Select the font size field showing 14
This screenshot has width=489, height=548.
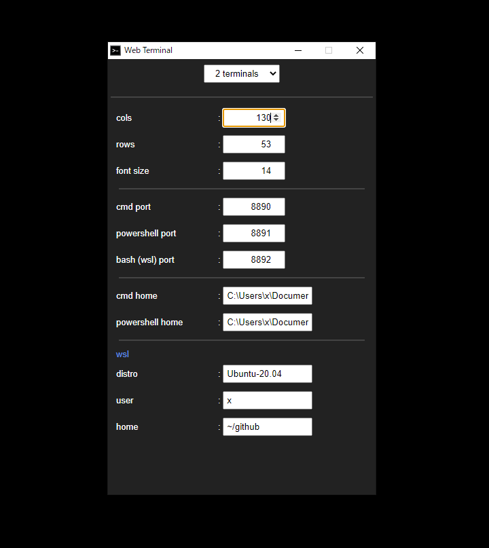253,170
